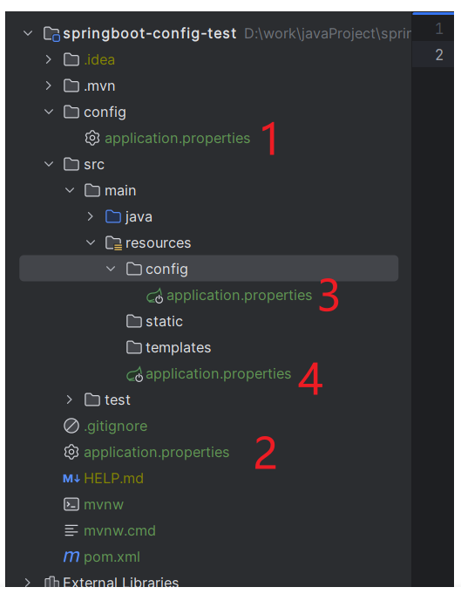461x594 pixels.
Task: Click line number 2 in editor gutter
Action: tap(438, 55)
